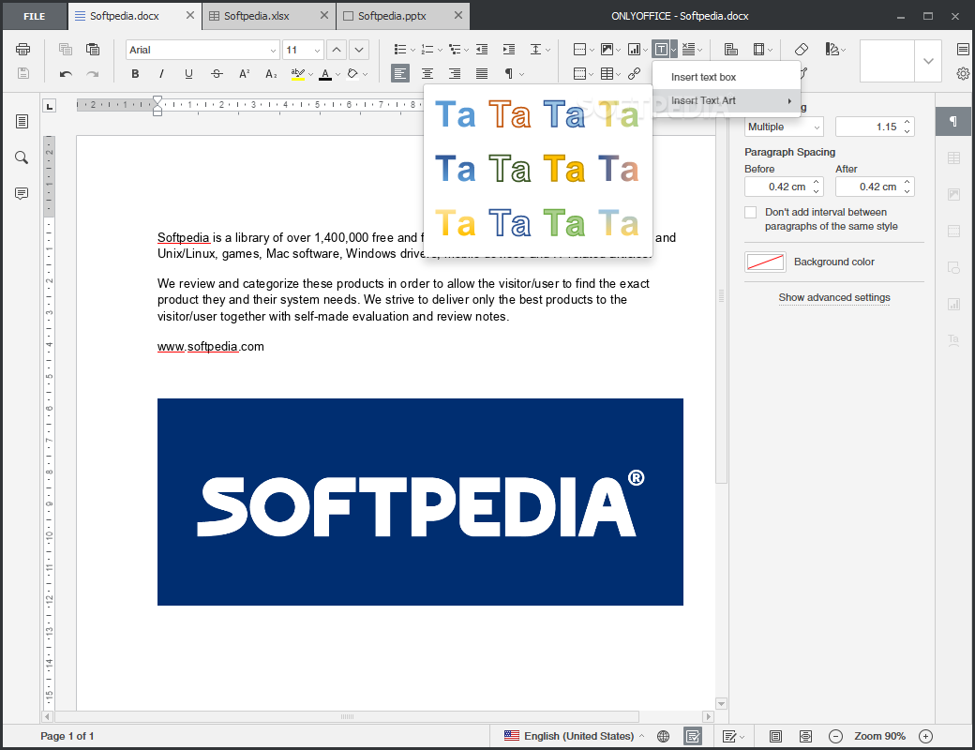
Task: Click the Paste icon
Action: point(93,49)
